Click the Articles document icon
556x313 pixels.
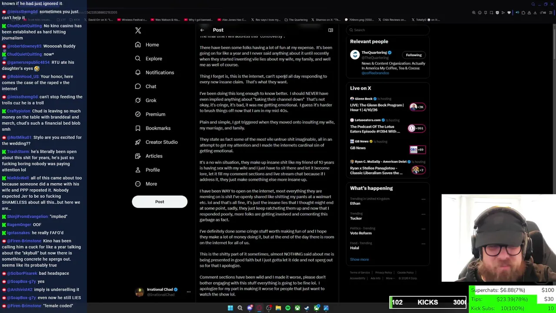[138, 156]
